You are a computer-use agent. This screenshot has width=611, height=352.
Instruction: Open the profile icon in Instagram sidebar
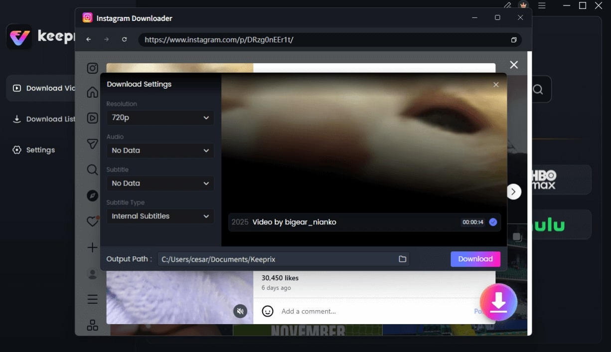pos(92,274)
